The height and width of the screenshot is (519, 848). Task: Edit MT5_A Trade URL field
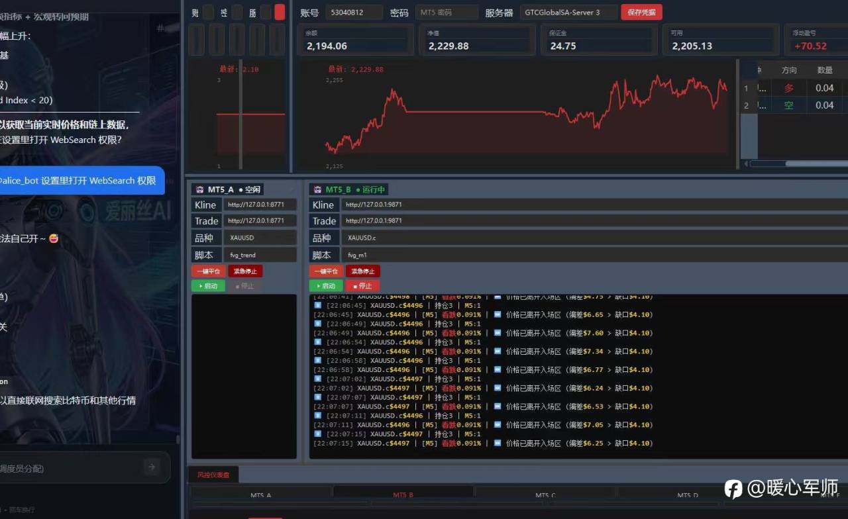[260, 220]
